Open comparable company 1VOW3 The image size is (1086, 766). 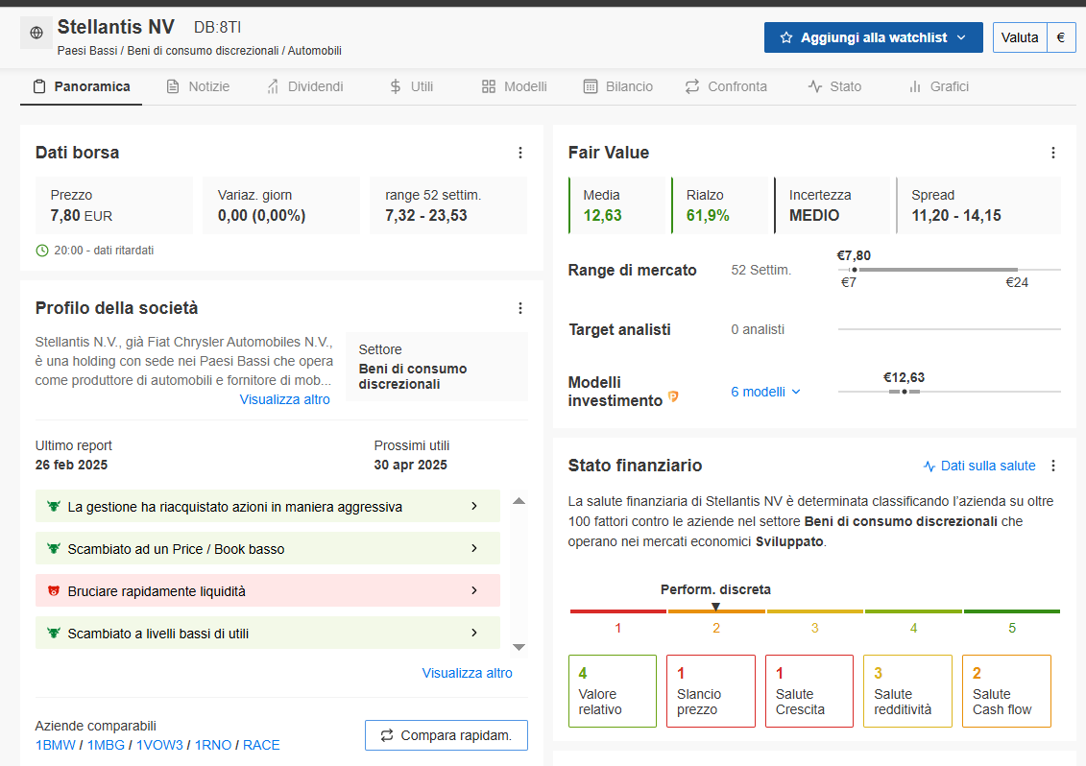pyautogui.click(x=160, y=745)
